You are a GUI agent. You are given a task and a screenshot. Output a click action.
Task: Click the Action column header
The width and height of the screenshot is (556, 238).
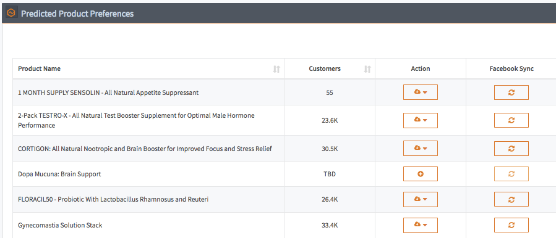pyautogui.click(x=421, y=68)
